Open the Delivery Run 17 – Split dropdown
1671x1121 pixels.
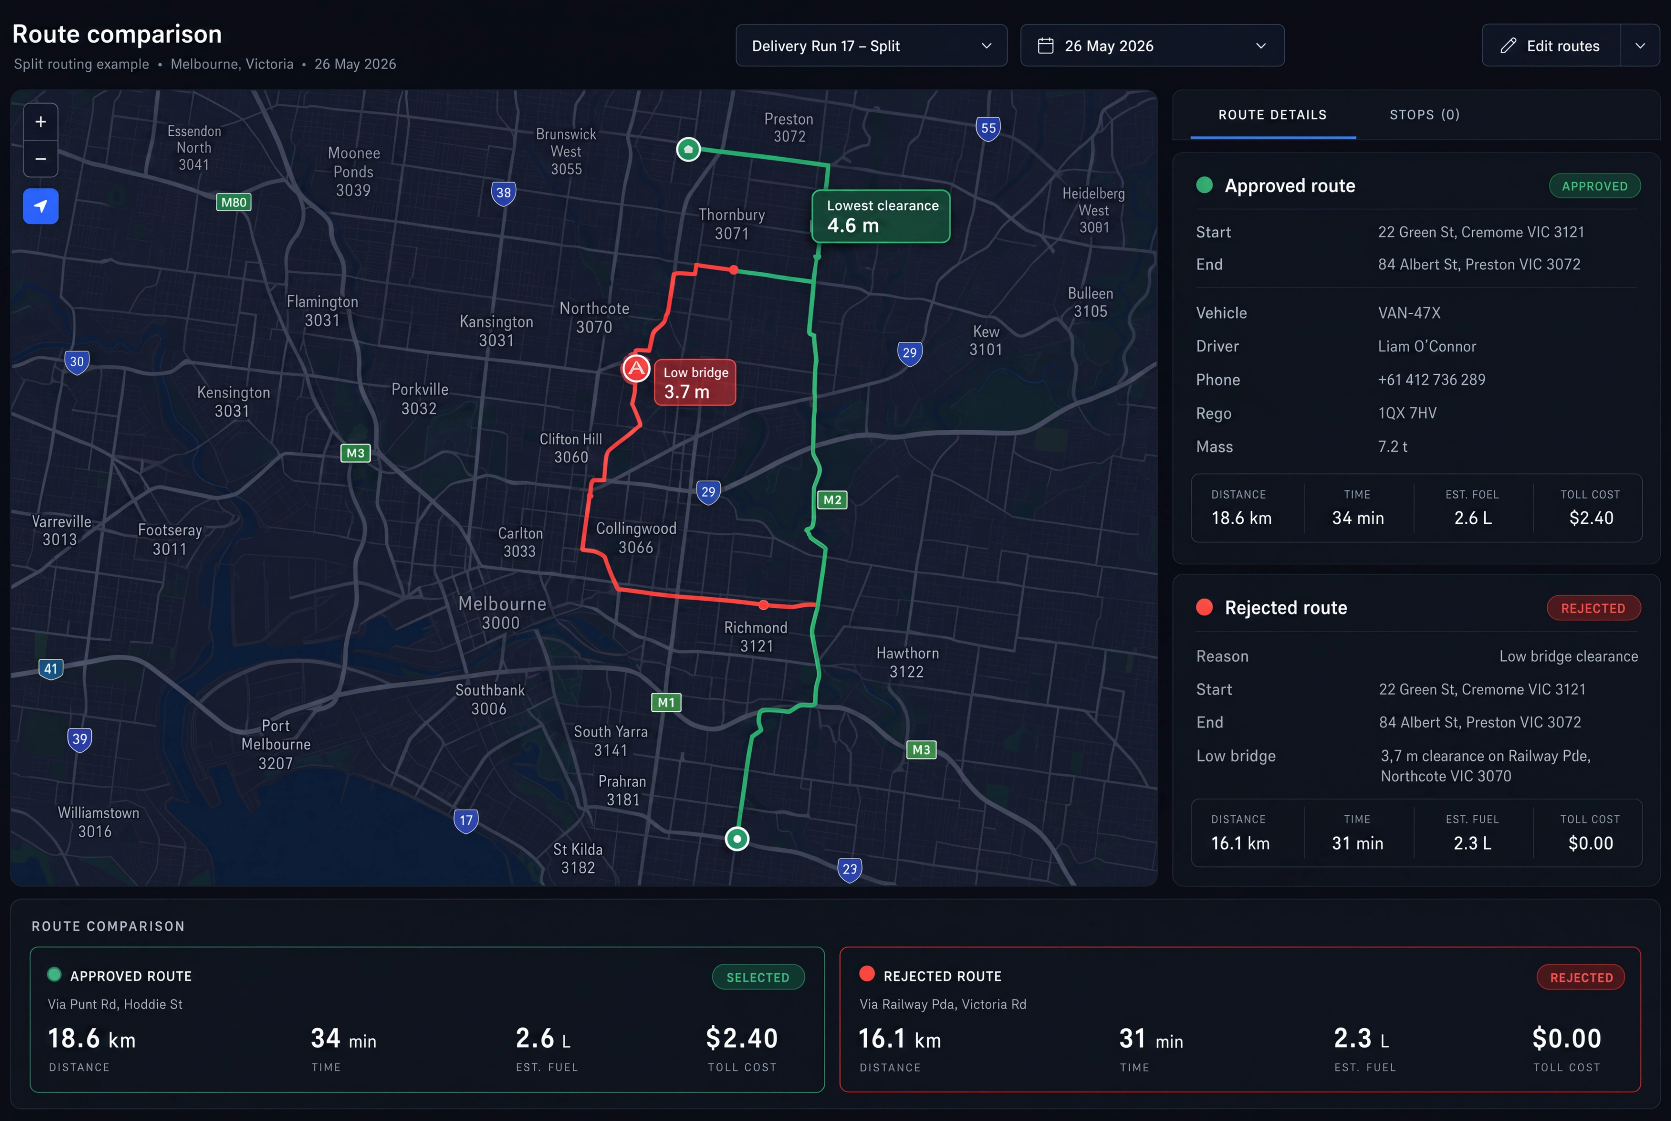click(x=871, y=46)
